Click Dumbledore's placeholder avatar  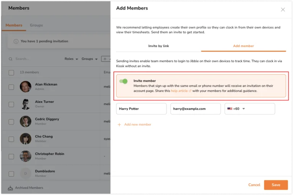[x=26, y=173]
